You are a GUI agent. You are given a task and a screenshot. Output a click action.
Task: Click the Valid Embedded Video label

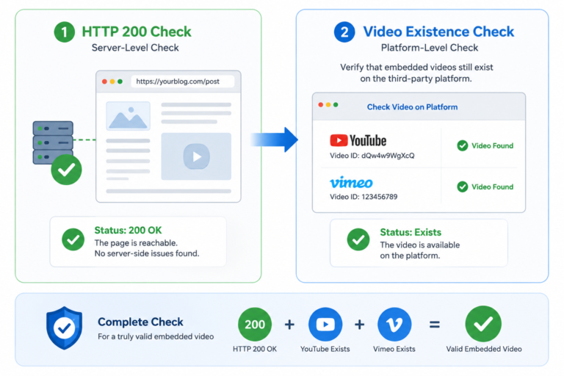[484, 349]
